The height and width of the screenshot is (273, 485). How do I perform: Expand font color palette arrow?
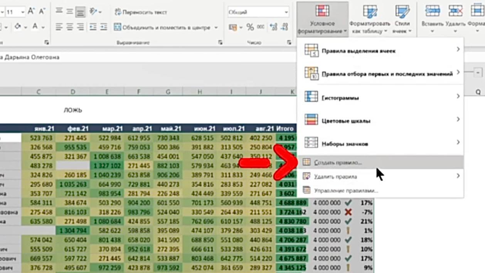click(x=43, y=27)
